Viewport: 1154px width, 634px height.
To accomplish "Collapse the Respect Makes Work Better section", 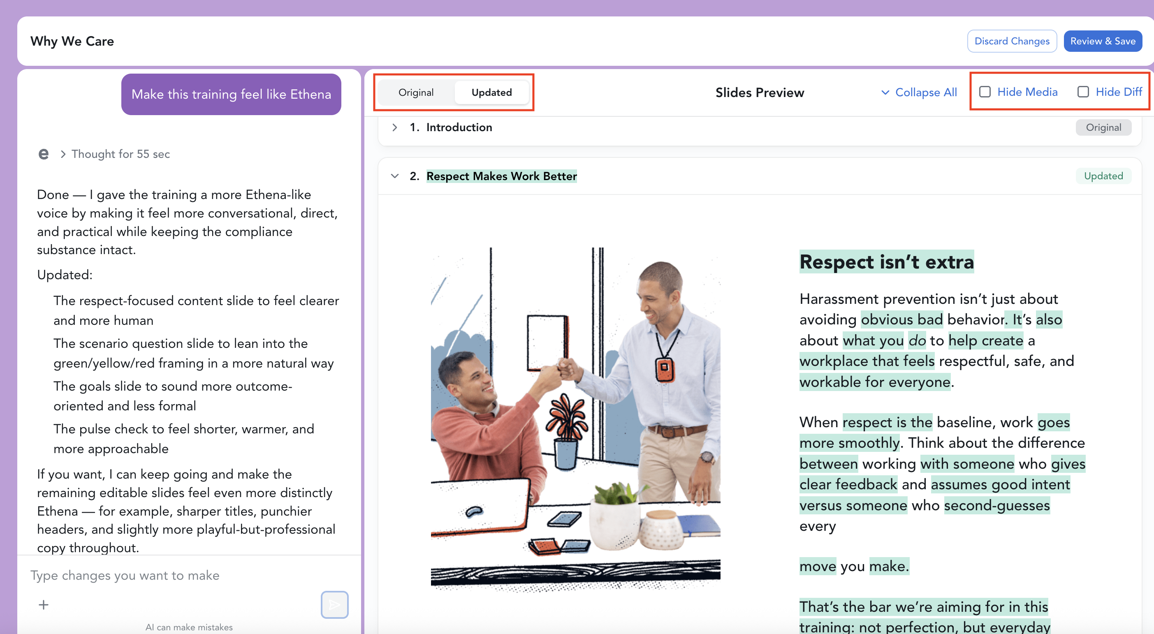I will point(394,176).
